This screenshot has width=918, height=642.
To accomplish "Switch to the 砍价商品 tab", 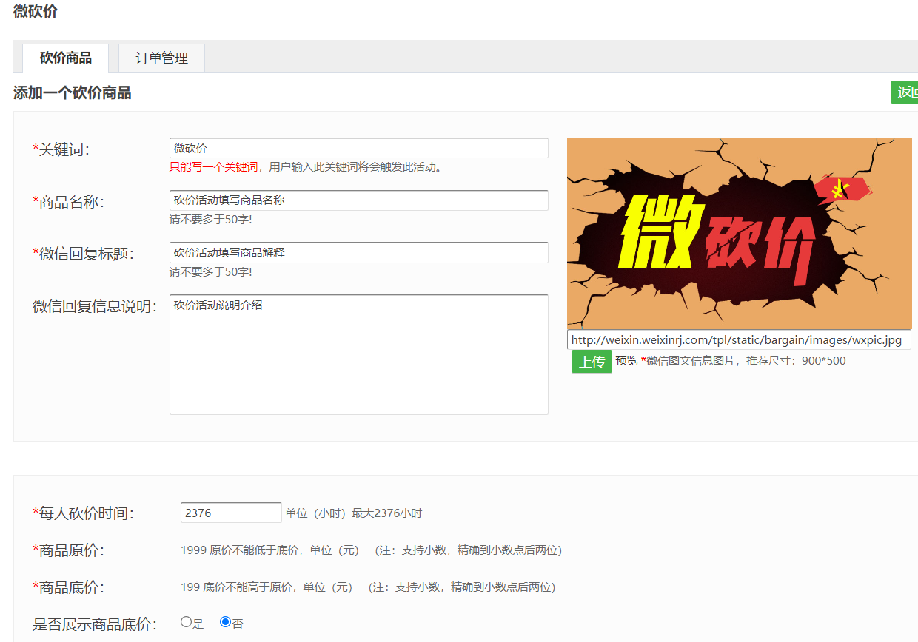I will [65, 58].
